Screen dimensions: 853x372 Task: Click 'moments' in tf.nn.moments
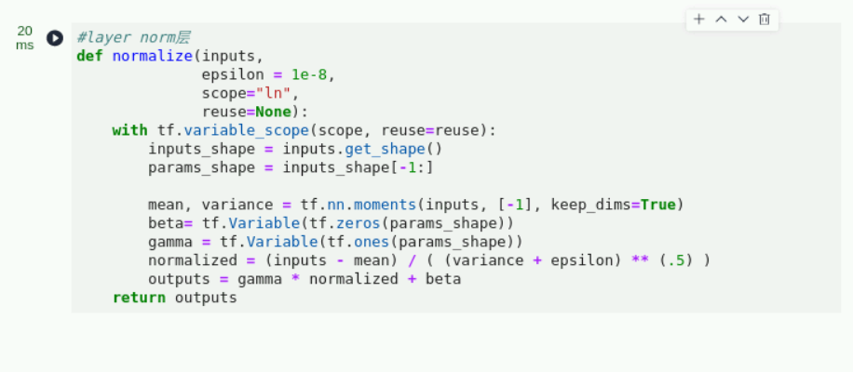[x=385, y=205]
